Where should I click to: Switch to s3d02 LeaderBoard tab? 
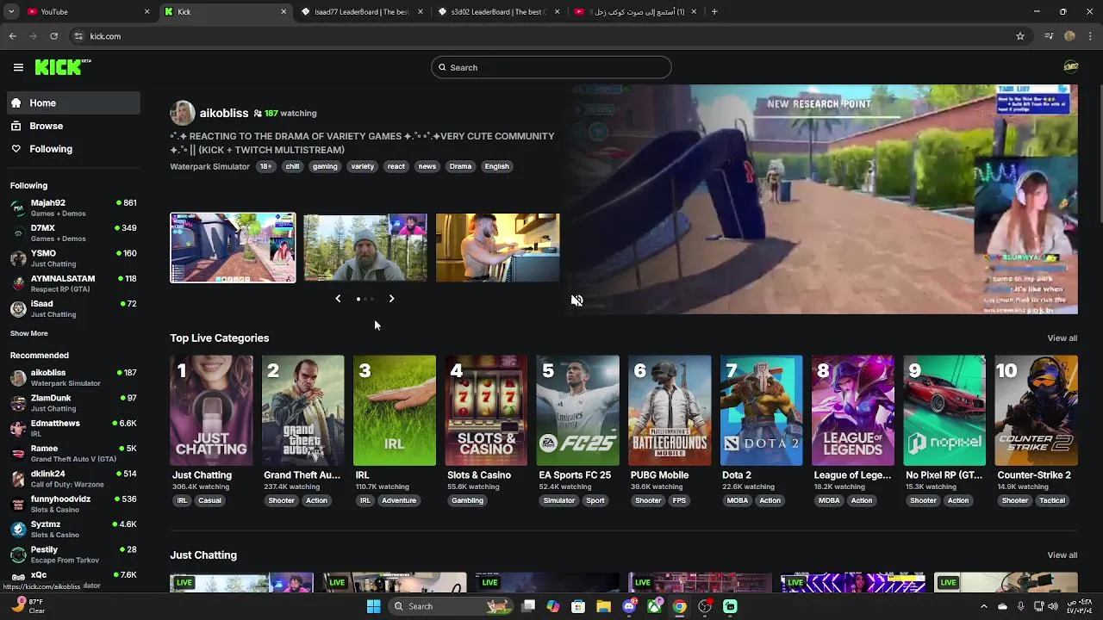(498, 12)
